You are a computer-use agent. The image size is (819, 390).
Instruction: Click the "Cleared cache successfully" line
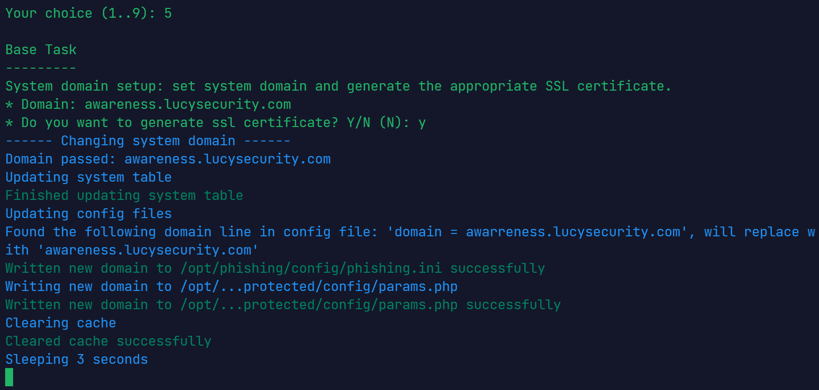(x=108, y=341)
